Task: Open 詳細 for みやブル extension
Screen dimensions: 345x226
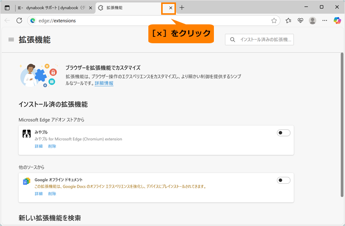Action: (38, 146)
